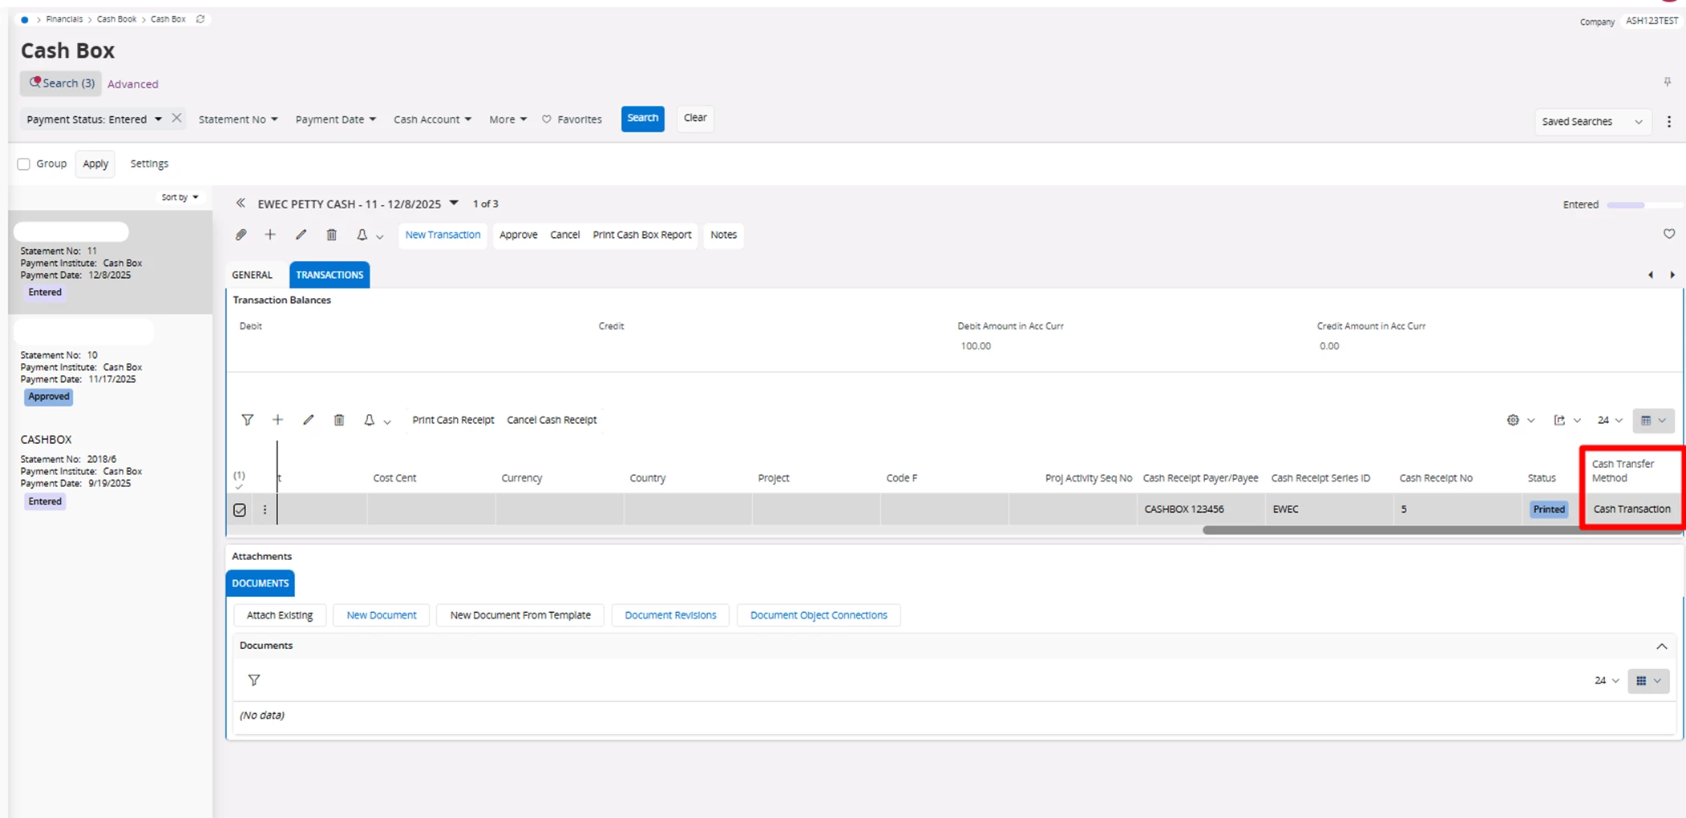Select the DOCUMENTS attachments tab
The height and width of the screenshot is (818, 1686).
(x=260, y=583)
